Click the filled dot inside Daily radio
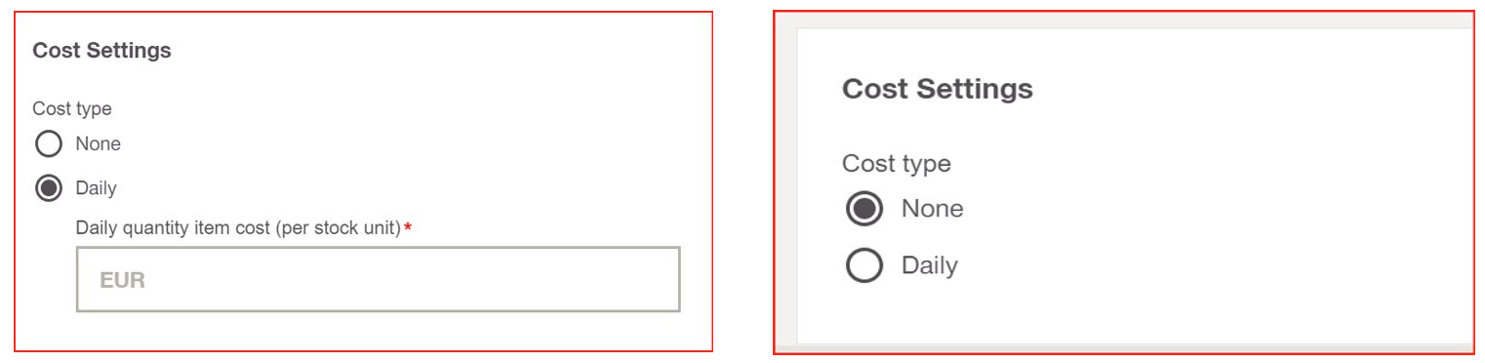The image size is (1485, 363). tap(48, 187)
